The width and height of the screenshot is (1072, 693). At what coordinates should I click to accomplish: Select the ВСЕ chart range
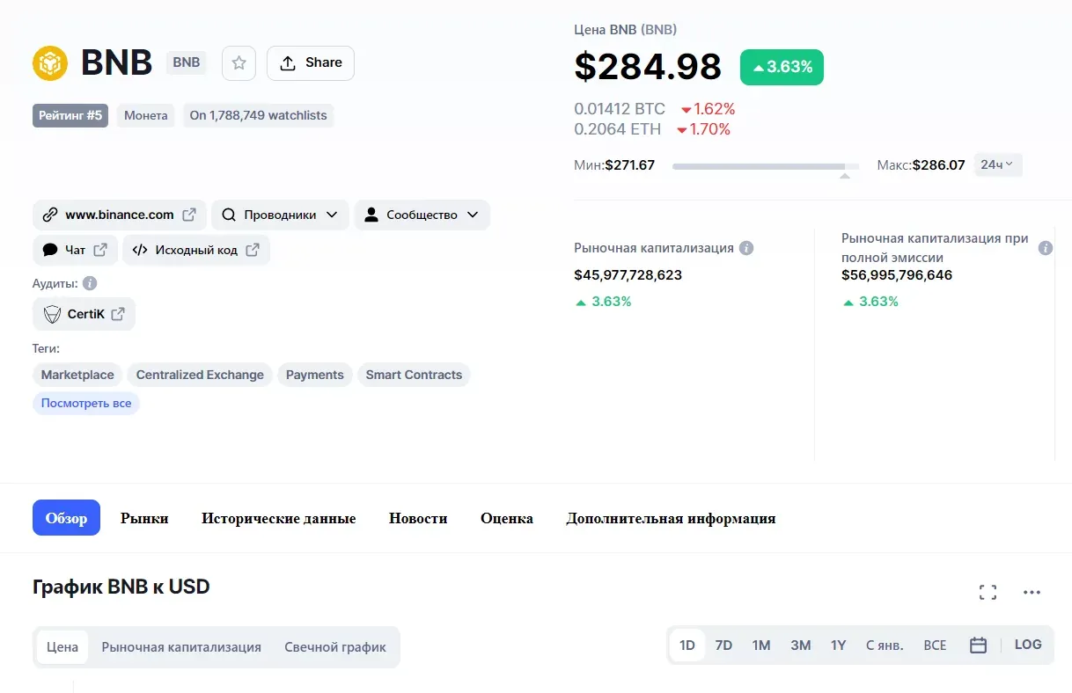[935, 646]
